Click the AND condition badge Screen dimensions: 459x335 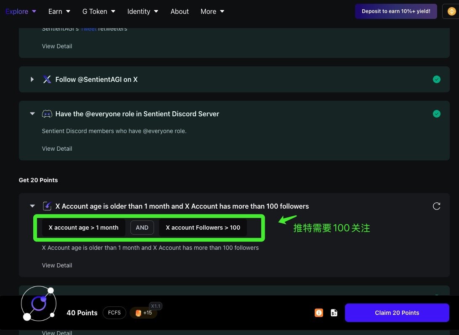[x=142, y=228]
